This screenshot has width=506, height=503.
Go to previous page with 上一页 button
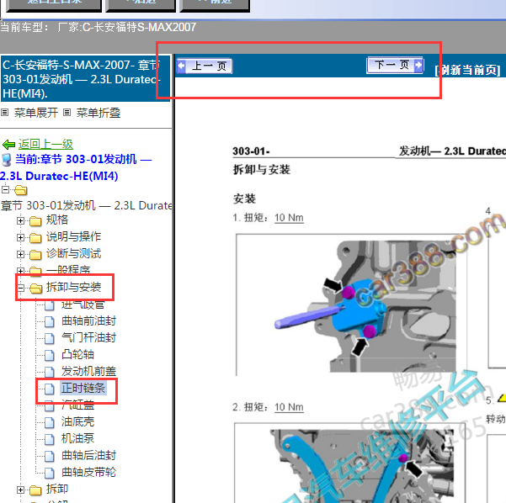click(x=205, y=66)
